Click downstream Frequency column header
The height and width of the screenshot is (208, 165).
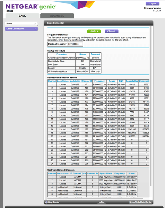point(99,81)
